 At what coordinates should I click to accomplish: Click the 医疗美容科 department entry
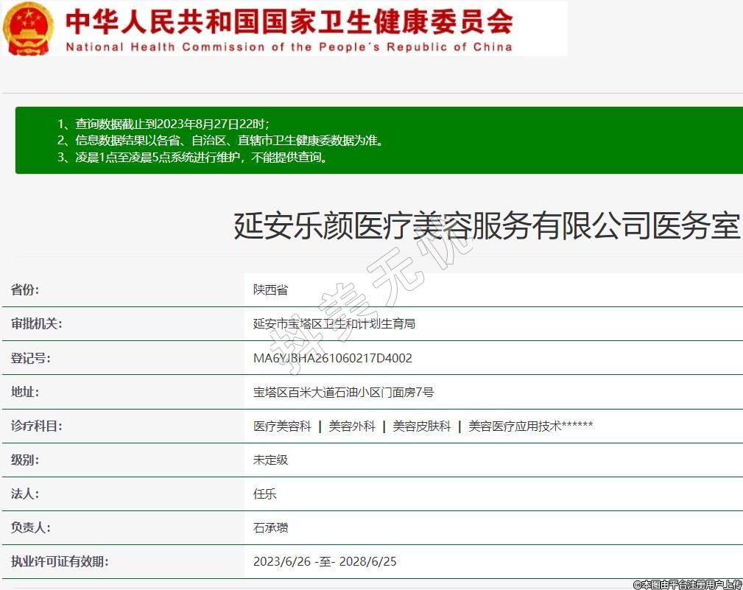[282, 426]
